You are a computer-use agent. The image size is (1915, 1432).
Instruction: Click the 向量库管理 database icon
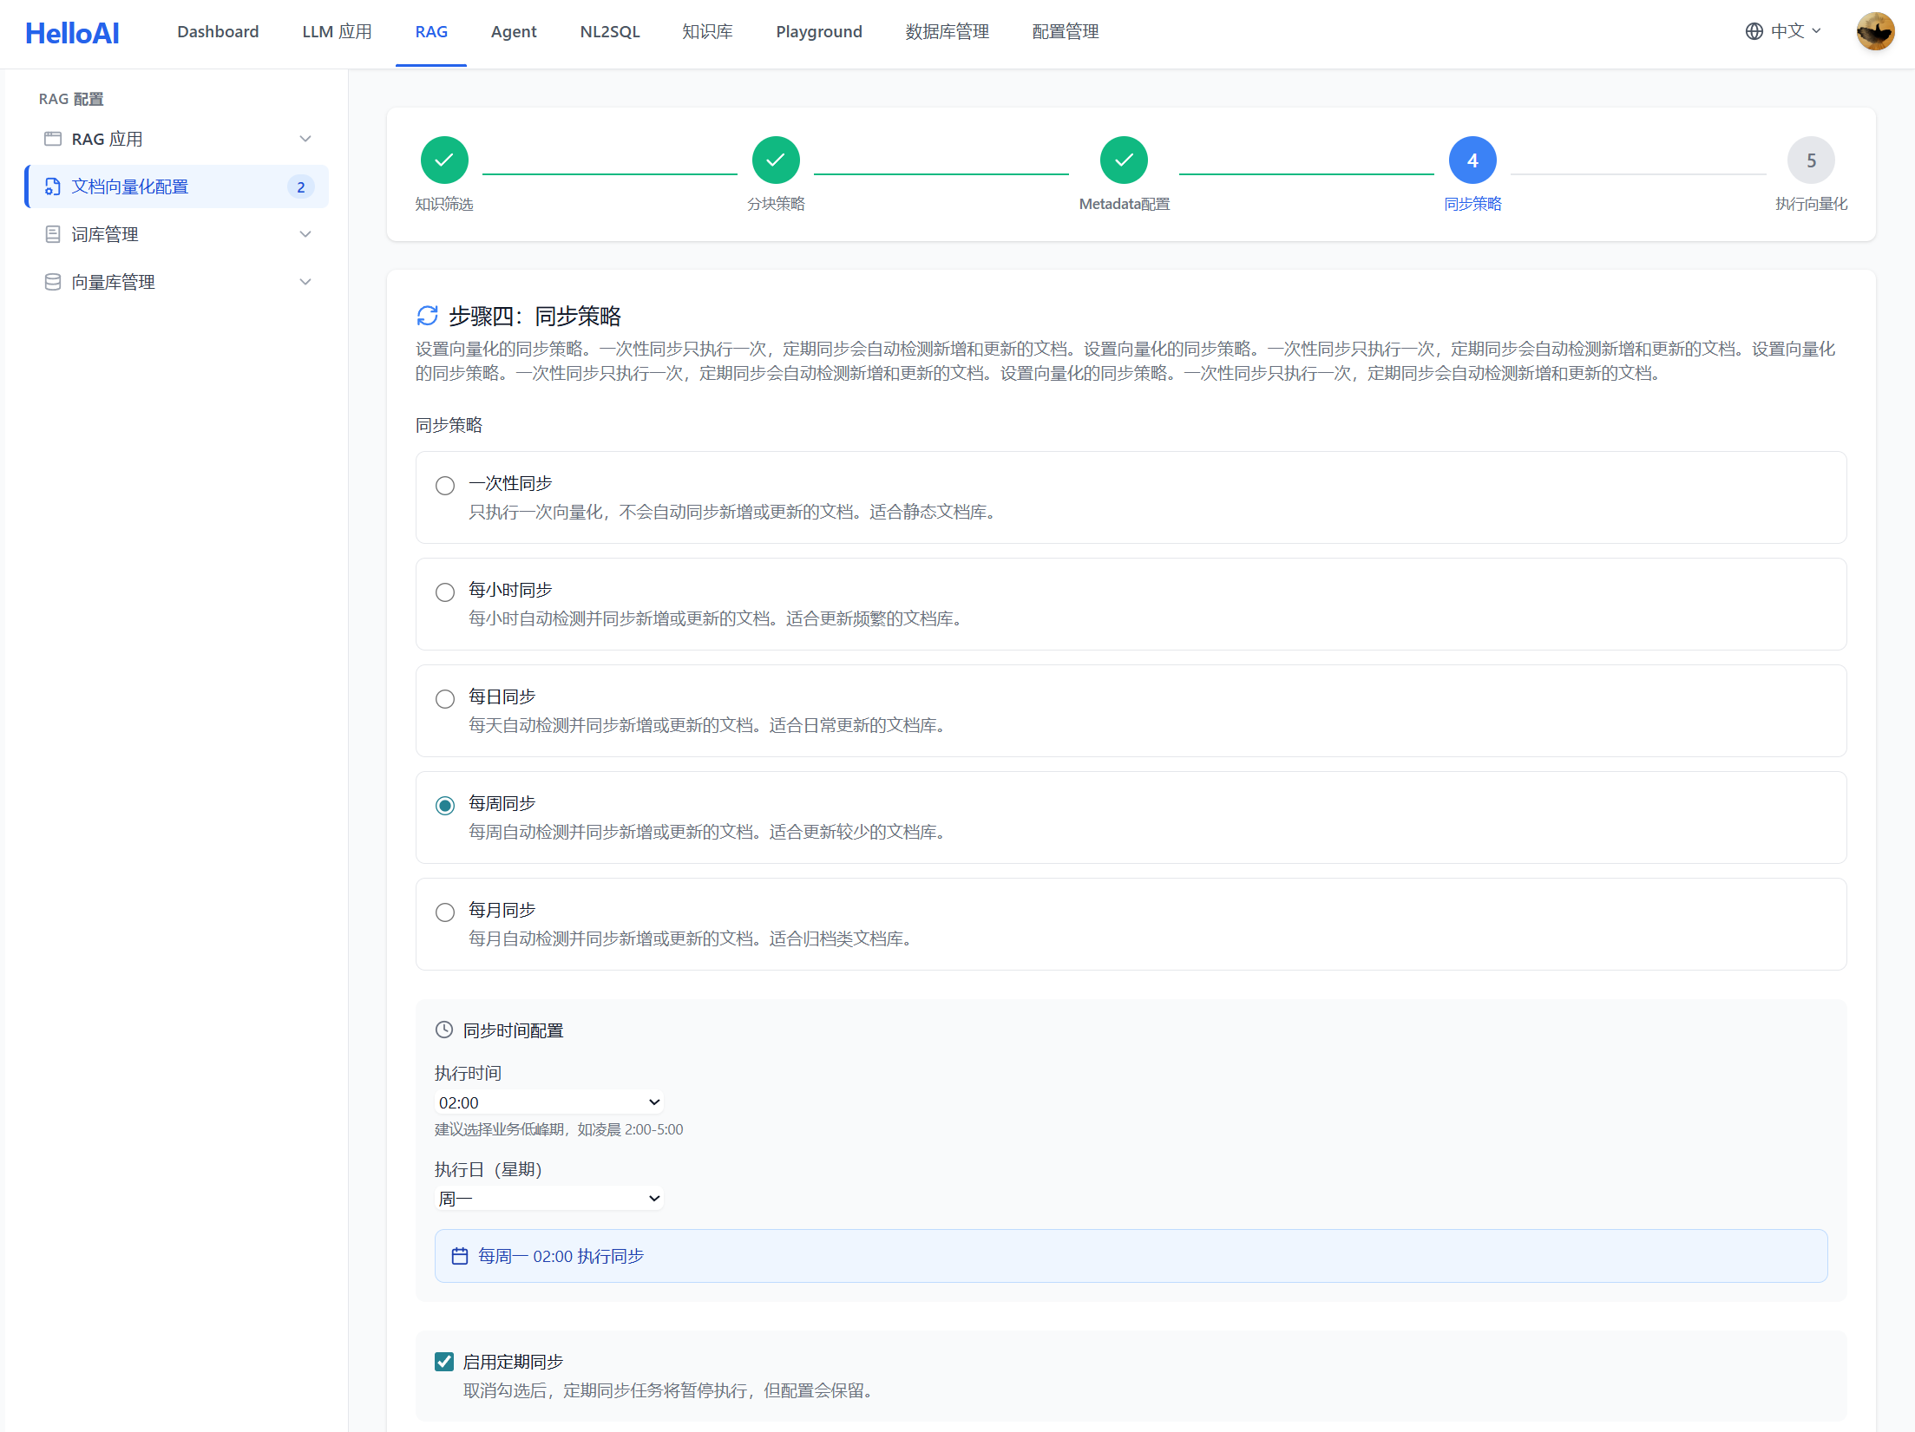pyautogui.click(x=53, y=282)
